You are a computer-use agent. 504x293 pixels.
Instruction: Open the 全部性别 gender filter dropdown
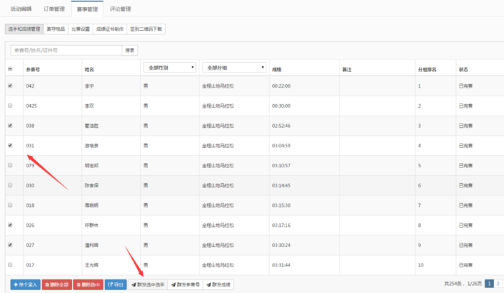[169, 68]
